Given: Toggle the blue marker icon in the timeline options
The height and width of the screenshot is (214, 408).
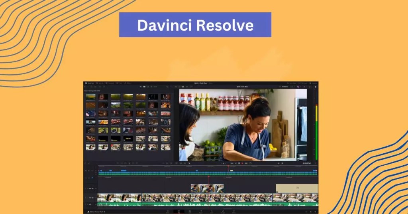Looking at the screenshot, I should [92, 178].
